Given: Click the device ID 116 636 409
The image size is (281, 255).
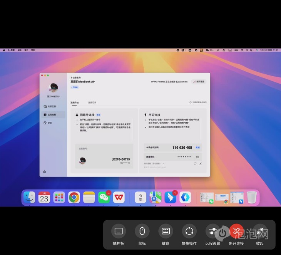Looking at the screenshot, I should (x=182, y=148).
